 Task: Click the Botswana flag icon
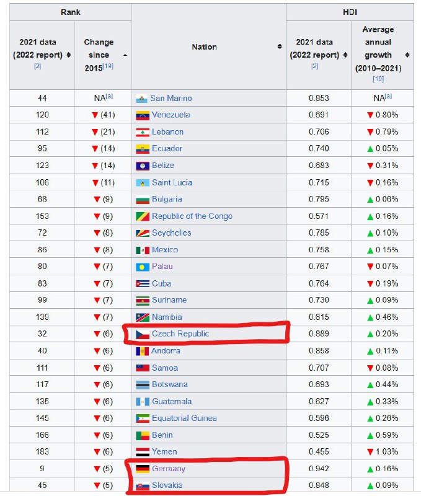(143, 384)
